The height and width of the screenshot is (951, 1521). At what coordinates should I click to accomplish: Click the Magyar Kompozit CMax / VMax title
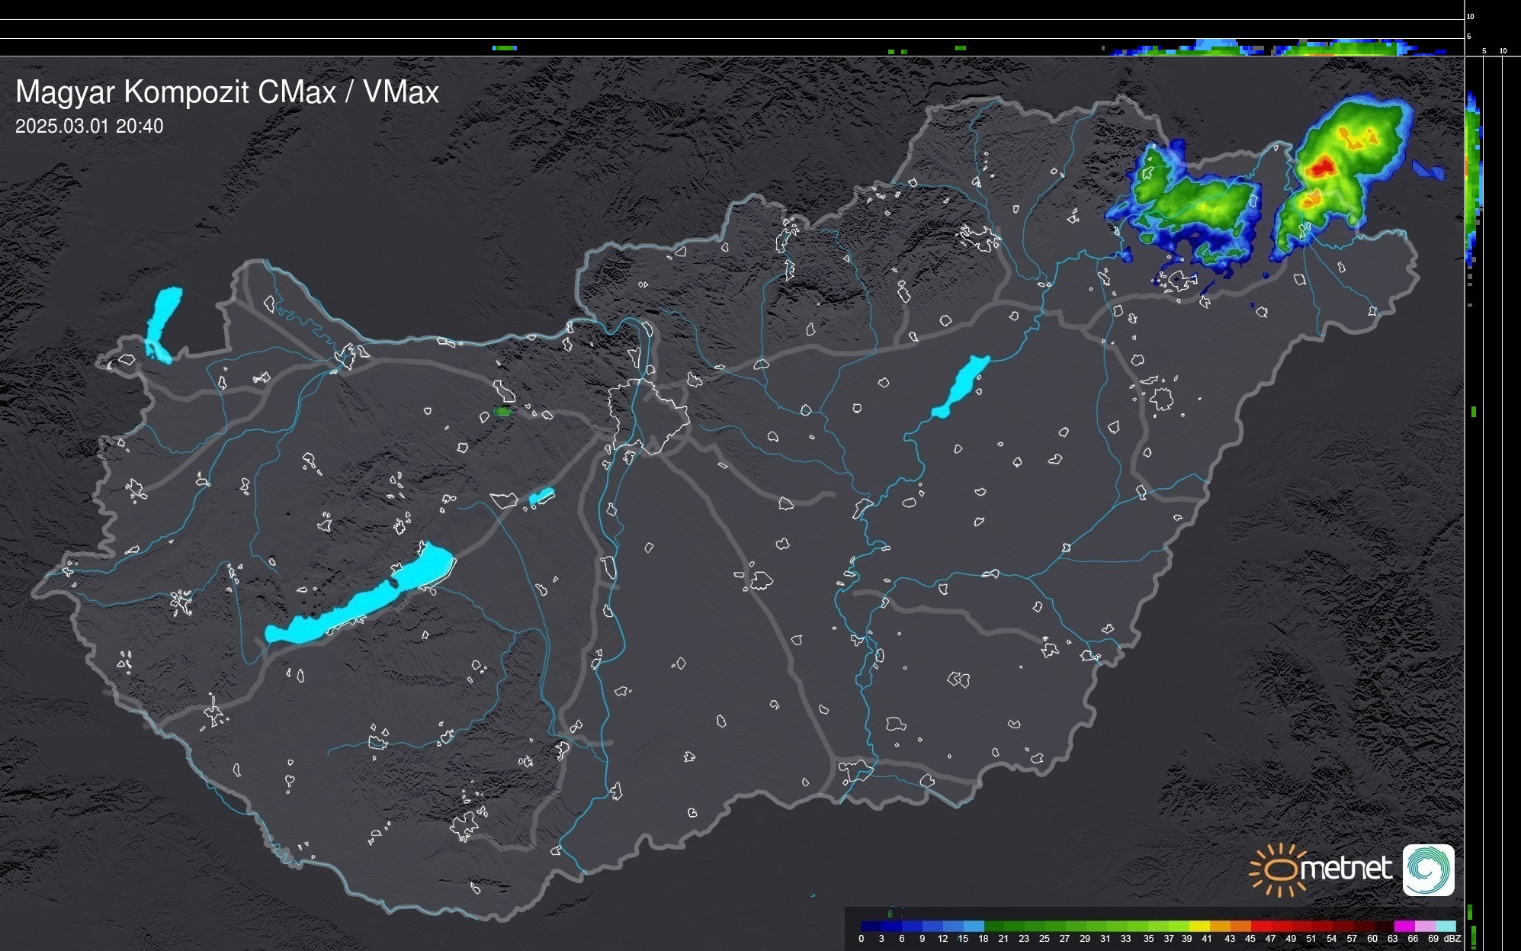pyautogui.click(x=227, y=92)
